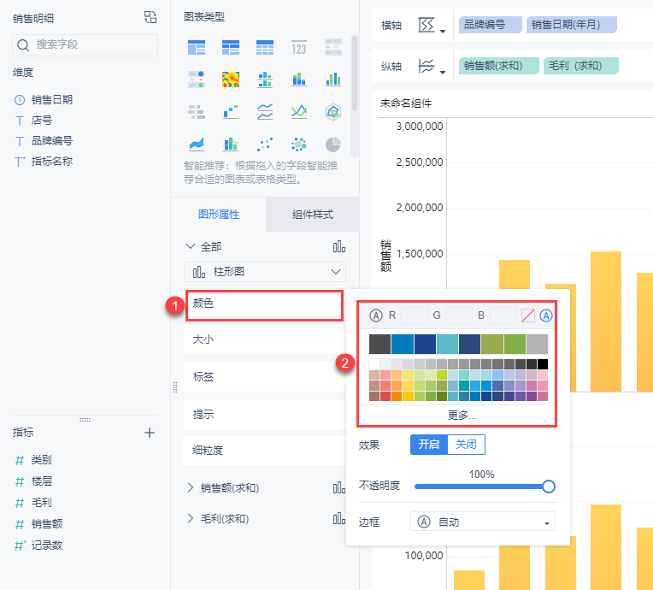Click the 搜索字段 search field
Viewport: 653px width, 590px height.
coord(85,45)
